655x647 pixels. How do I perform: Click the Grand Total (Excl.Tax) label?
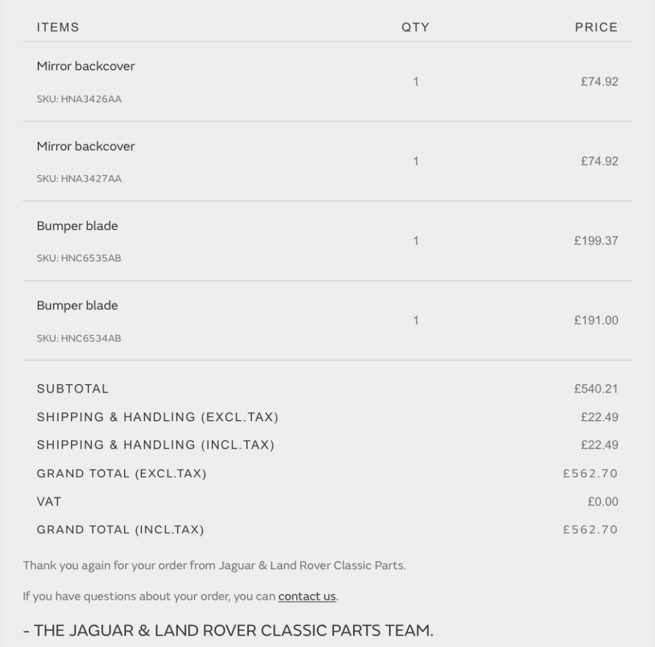coord(122,474)
